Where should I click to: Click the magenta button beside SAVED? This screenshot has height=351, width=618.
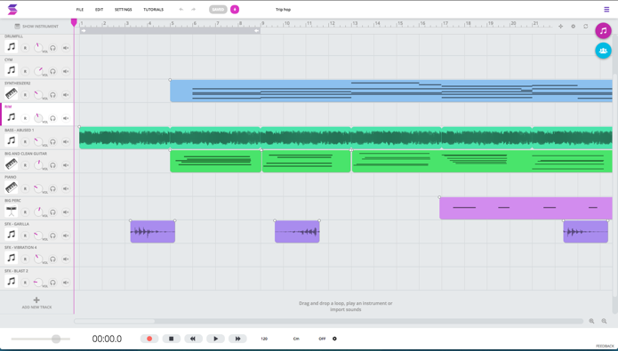coord(235,10)
